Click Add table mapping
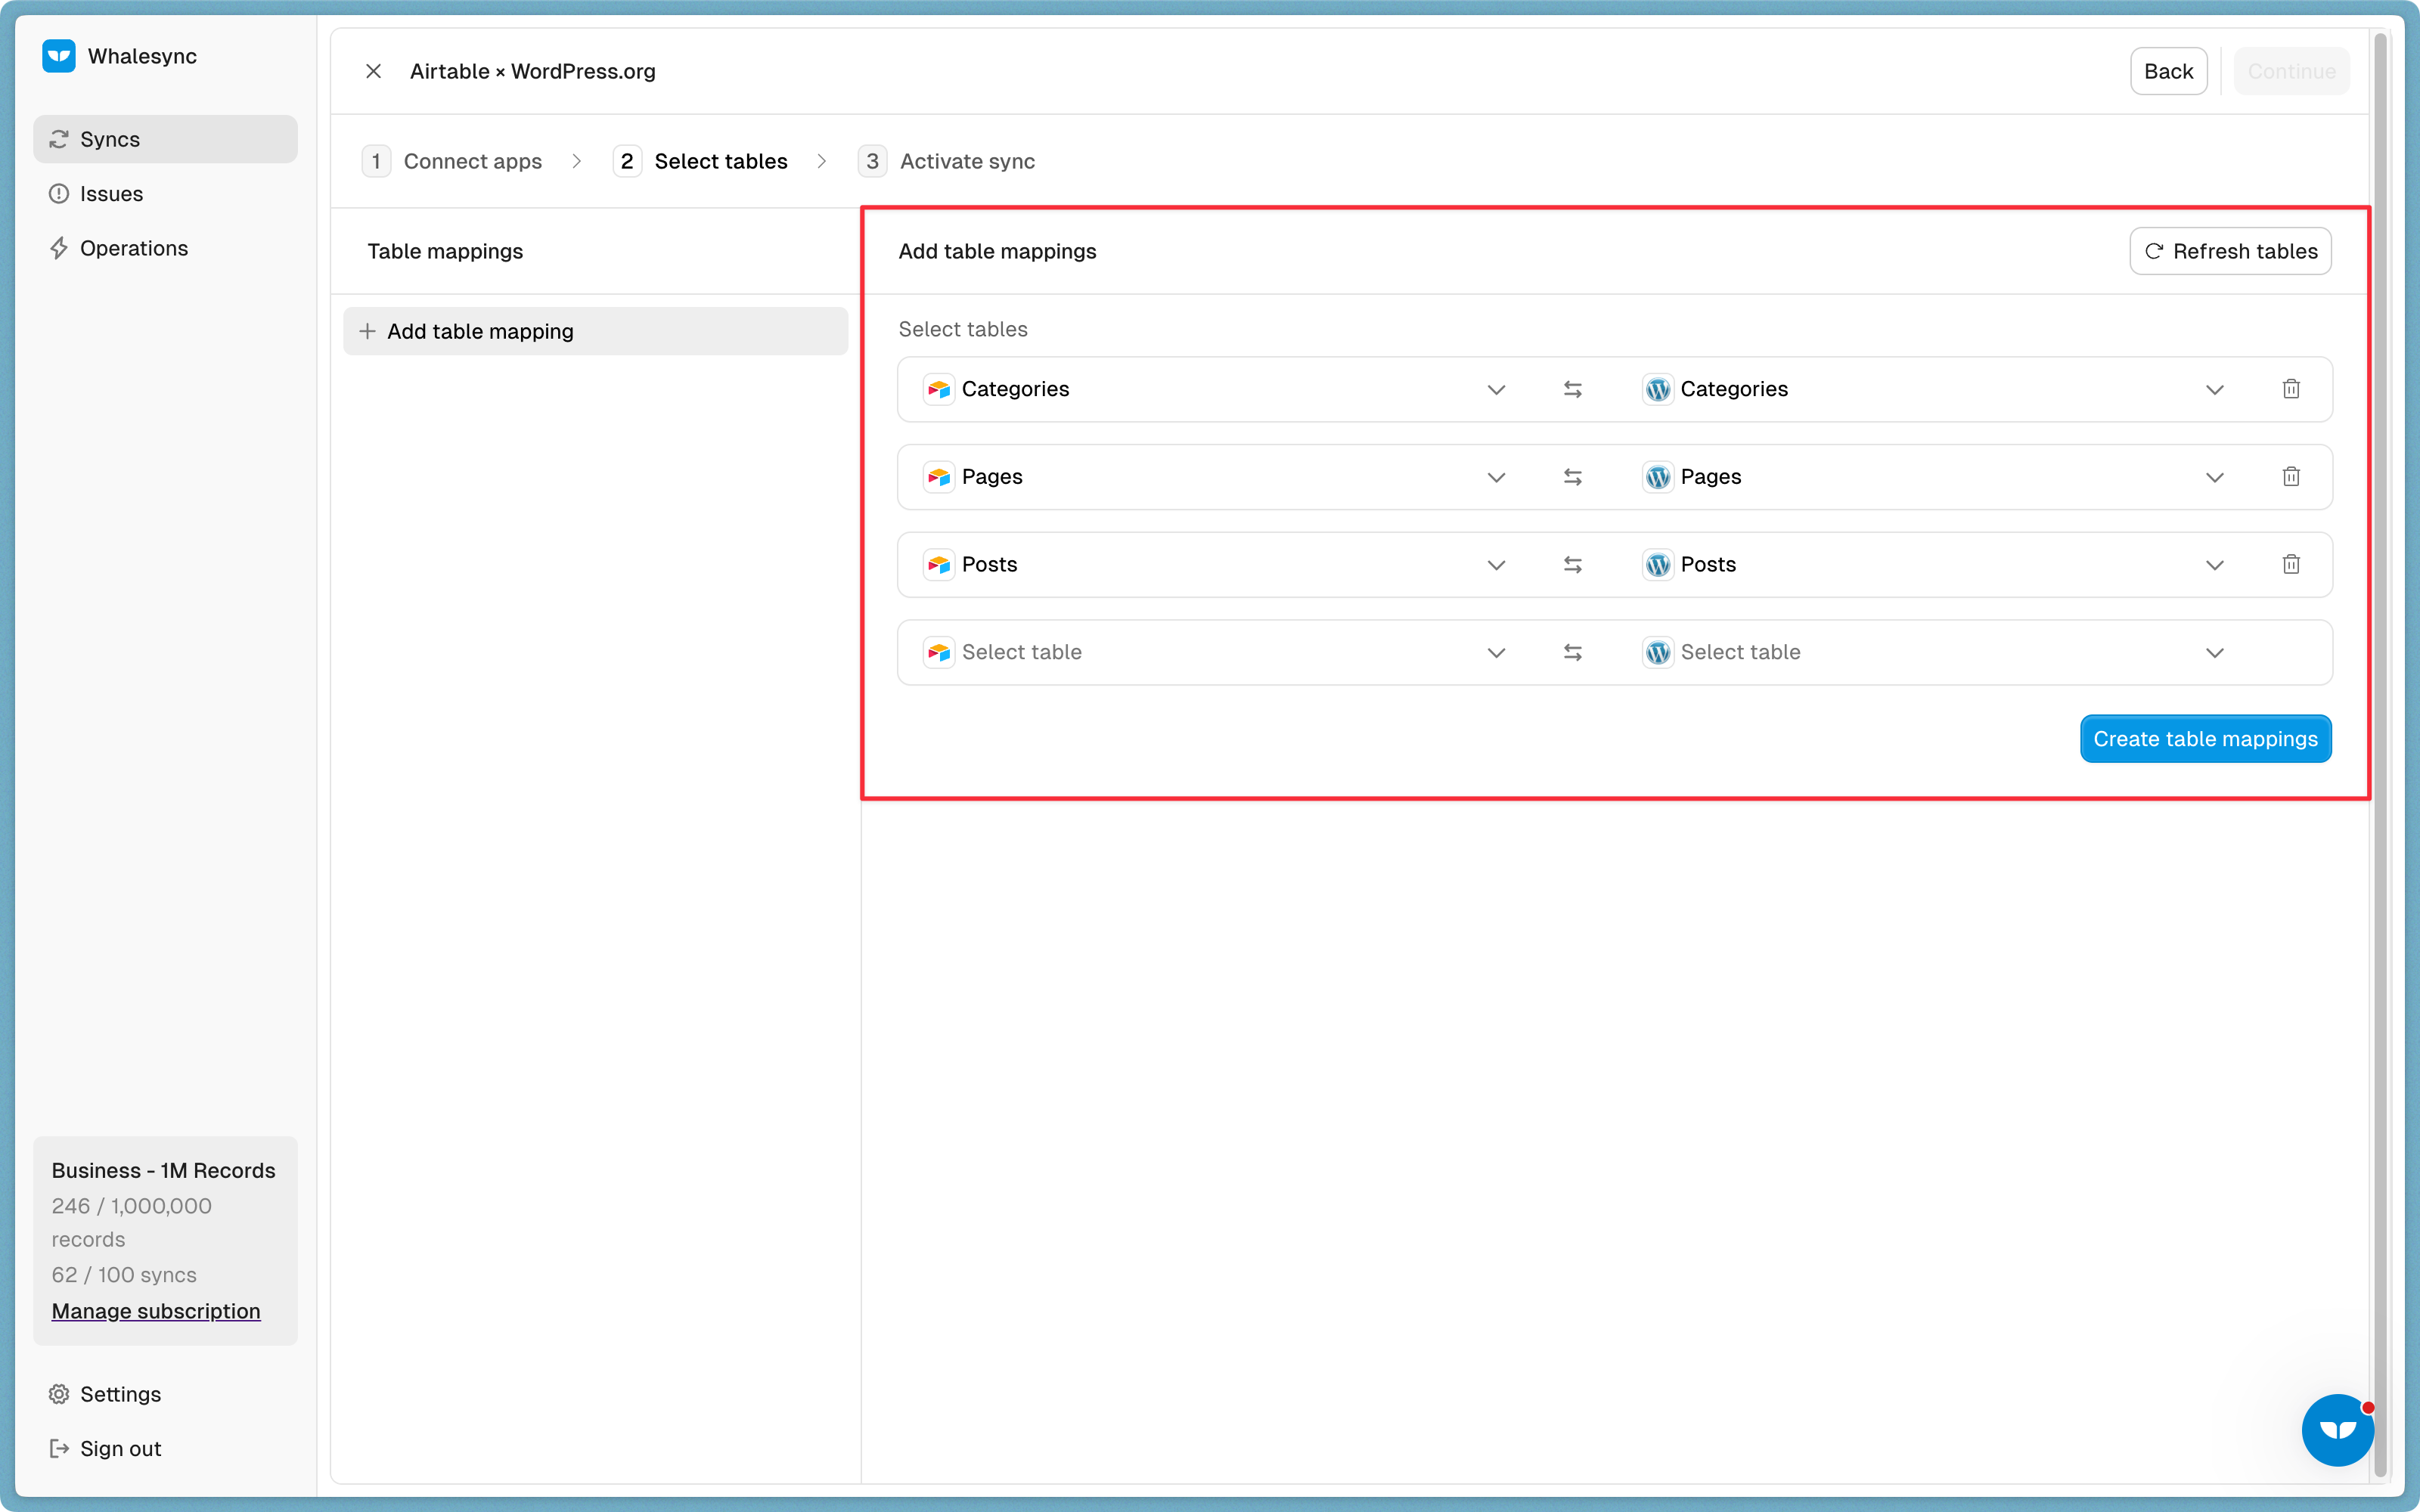 (595, 331)
